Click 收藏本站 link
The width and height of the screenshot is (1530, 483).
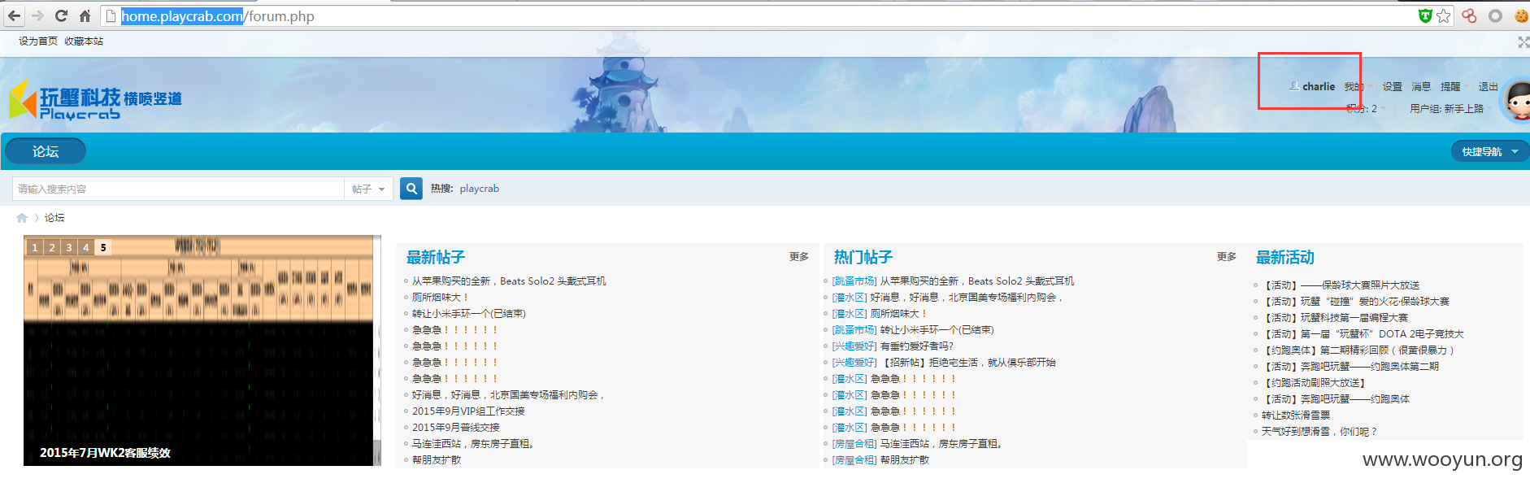pos(84,41)
